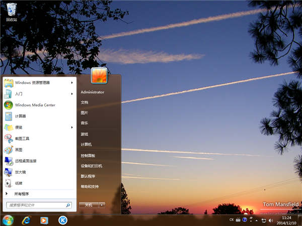Click the 关机 shut down button
This screenshot has width=302, height=226.
click(x=89, y=205)
